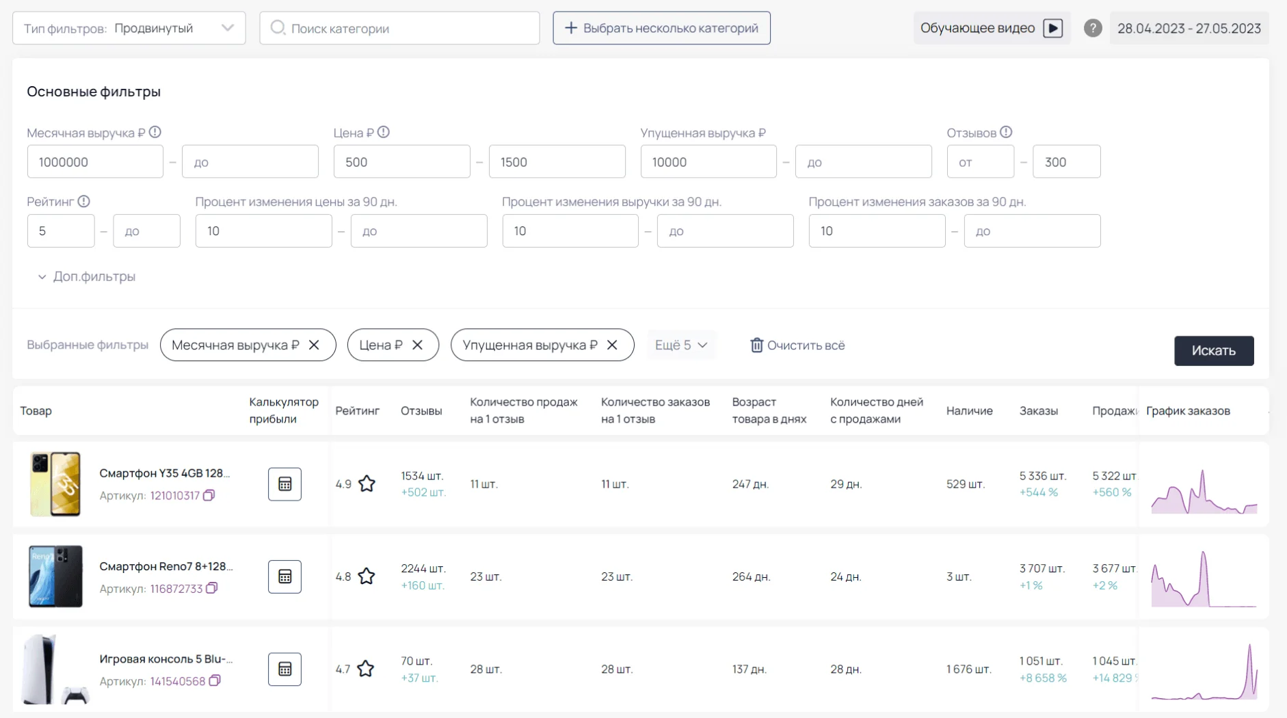Expand the Доп.фильтры section

click(x=86, y=277)
